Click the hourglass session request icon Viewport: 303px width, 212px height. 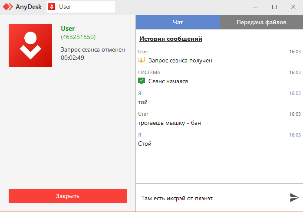click(x=141, y=60)
